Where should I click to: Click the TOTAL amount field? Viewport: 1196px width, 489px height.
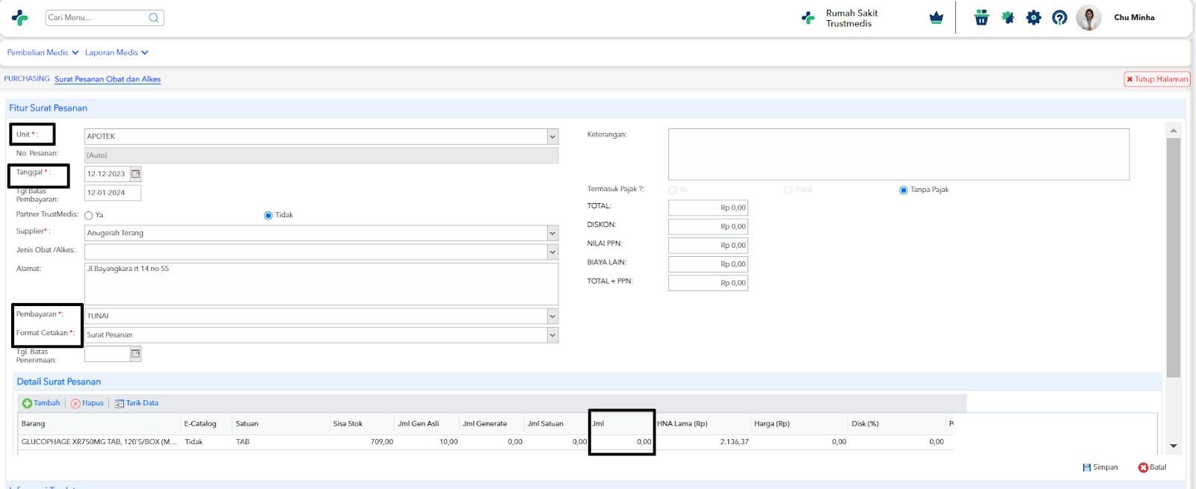pos(707,208)
